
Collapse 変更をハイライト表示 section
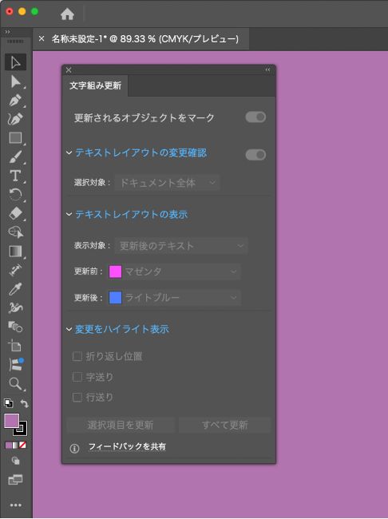click(x=69, y=329)
